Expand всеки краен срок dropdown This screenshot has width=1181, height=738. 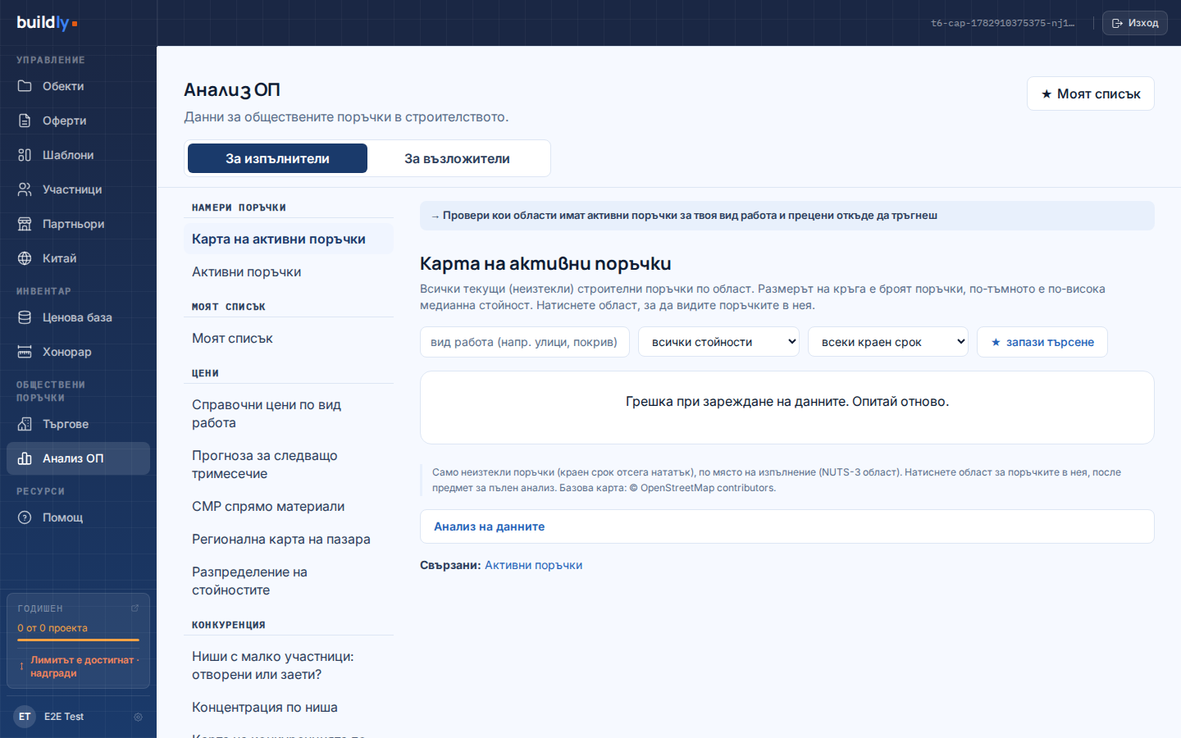888,342
